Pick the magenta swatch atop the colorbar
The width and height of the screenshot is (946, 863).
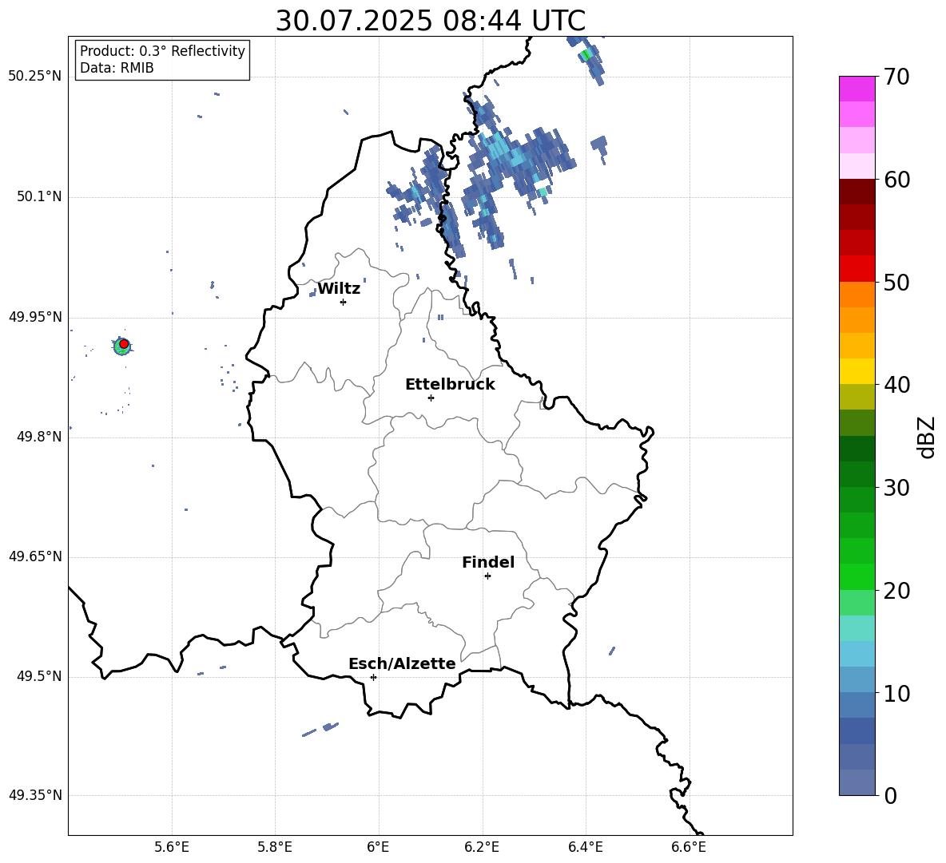coord(857,89)
